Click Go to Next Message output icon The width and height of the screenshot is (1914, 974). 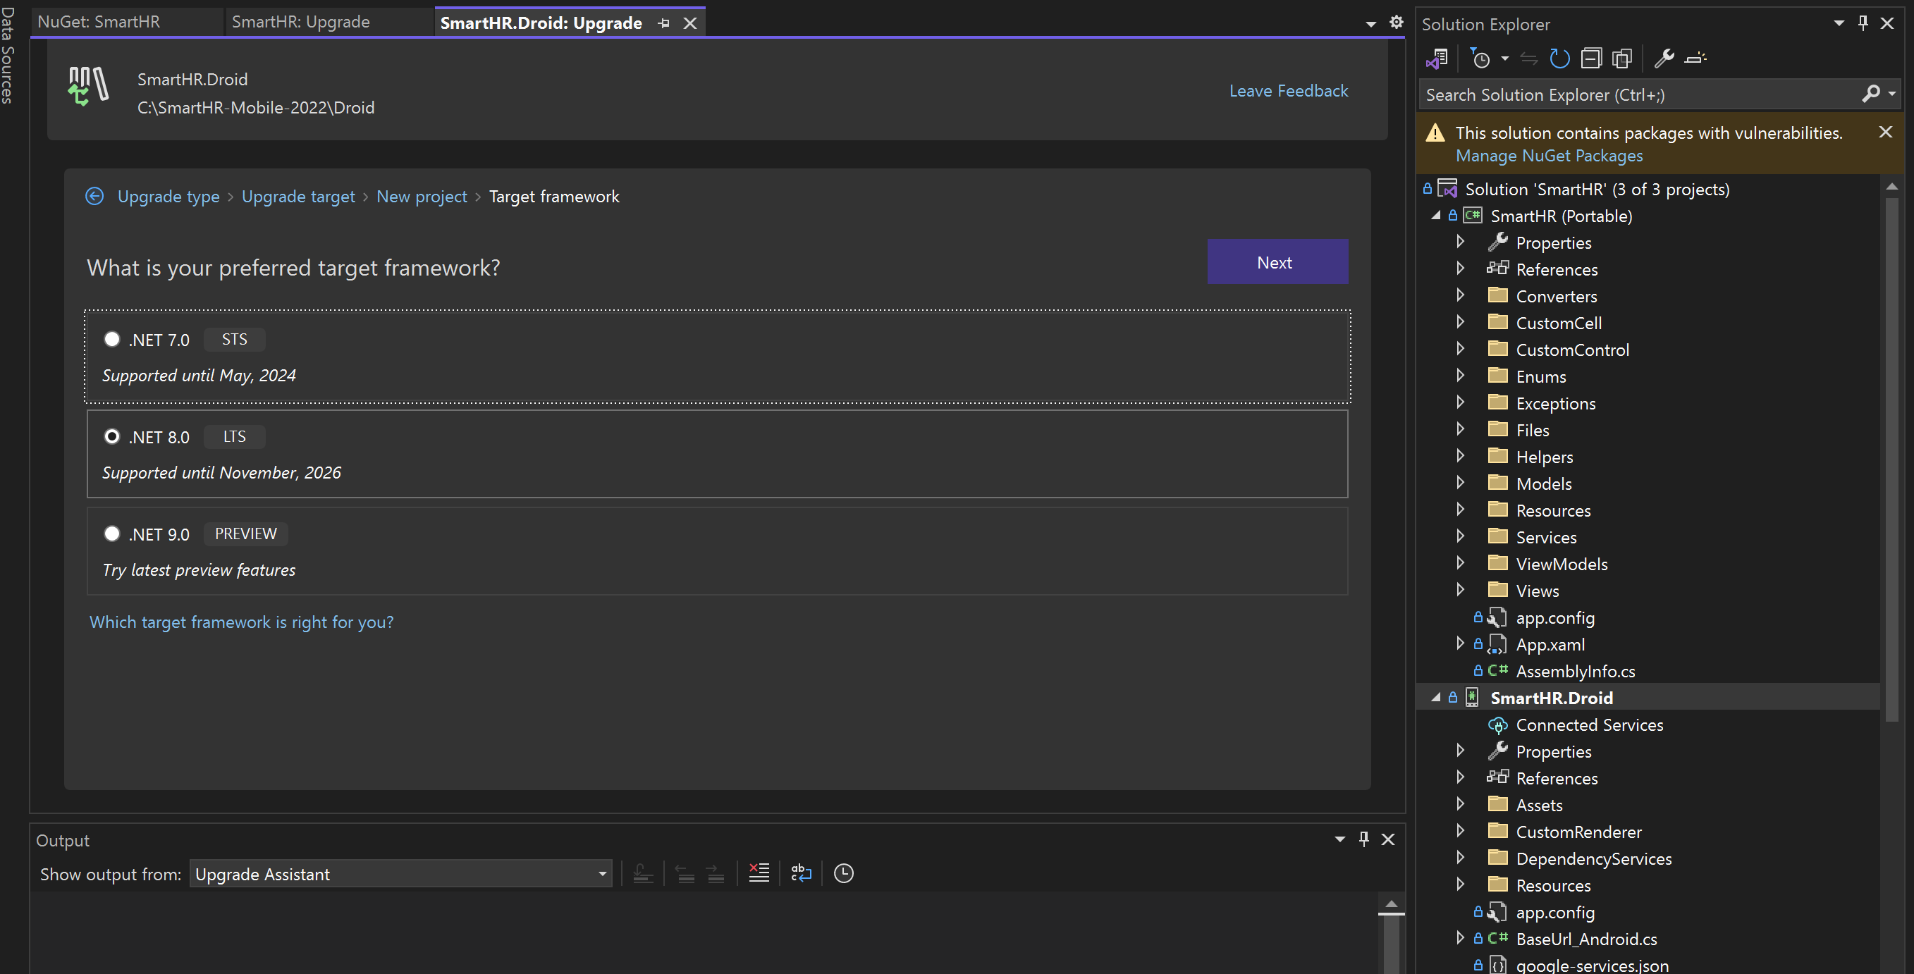click(x=715, y=873)
